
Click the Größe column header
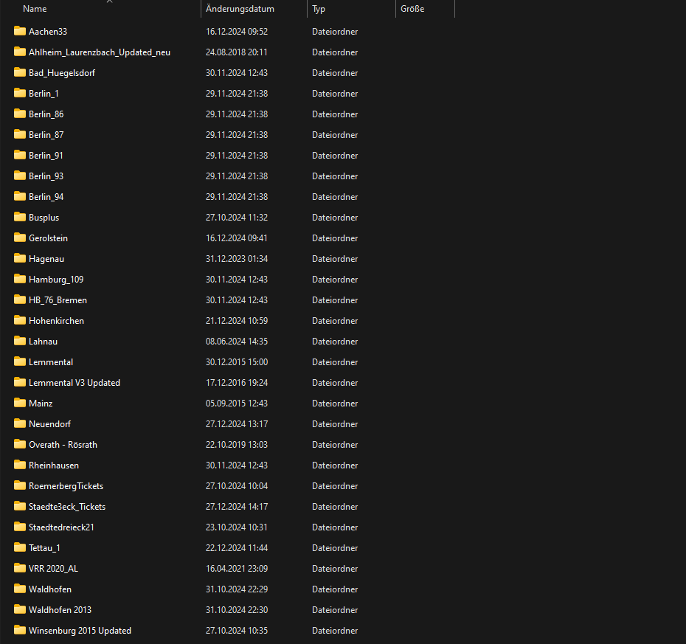coord(412,9)
